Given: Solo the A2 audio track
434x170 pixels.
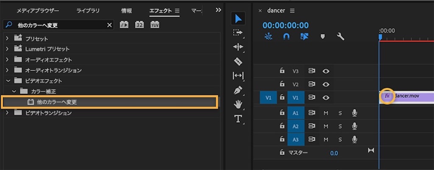Looking at the screenshot, I should (x=340, y=126).
